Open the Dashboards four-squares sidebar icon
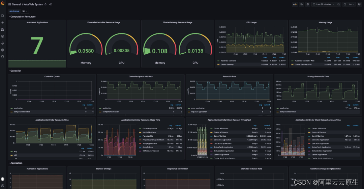 point(3,29)
